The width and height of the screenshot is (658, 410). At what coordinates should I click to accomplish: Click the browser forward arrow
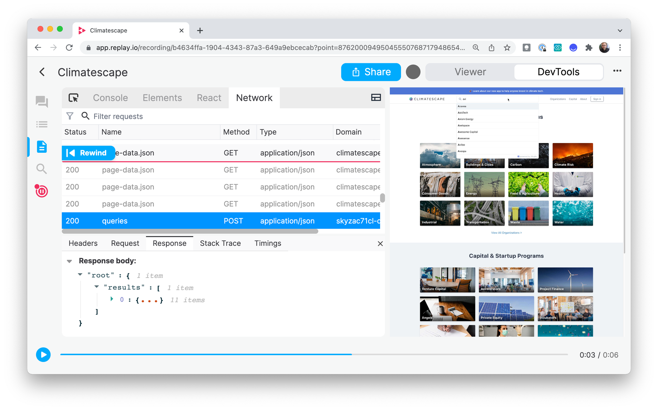point(53,47)
